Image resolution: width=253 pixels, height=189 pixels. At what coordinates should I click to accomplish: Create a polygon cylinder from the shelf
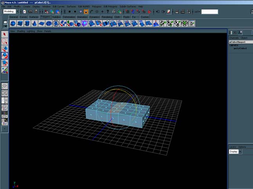pyautogui.click(x=27, y=24)
